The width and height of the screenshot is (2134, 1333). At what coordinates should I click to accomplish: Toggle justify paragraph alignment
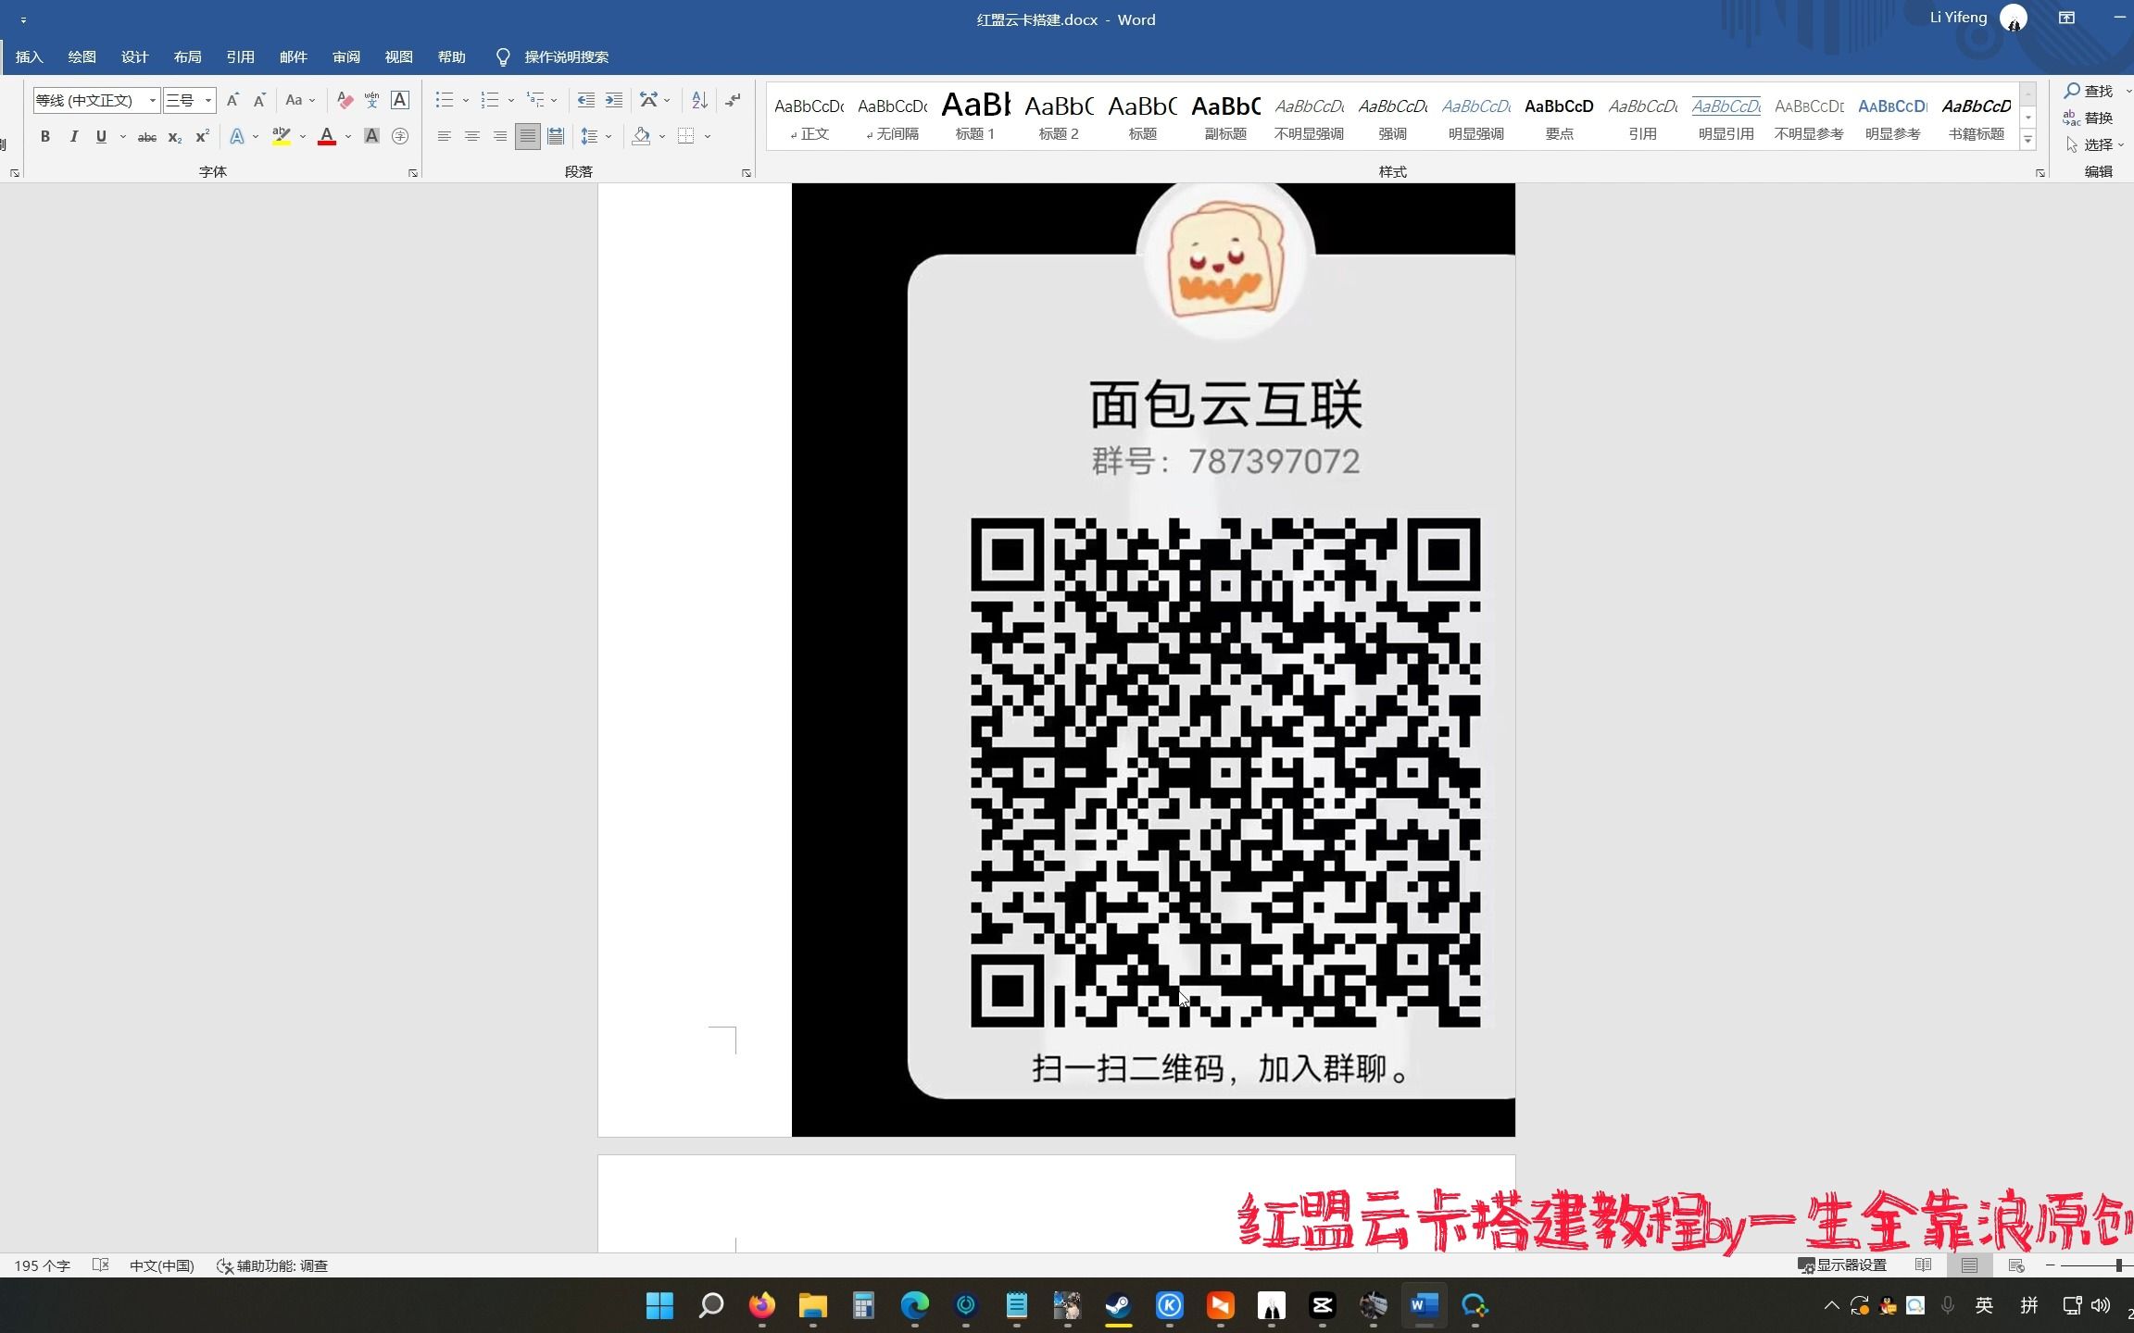(x=527, y=137)
